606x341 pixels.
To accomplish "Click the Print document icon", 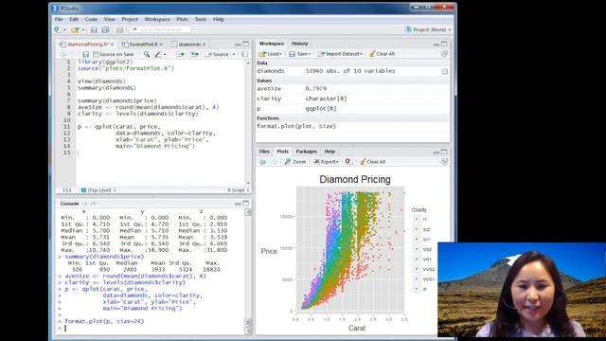I will pos(120,29).
